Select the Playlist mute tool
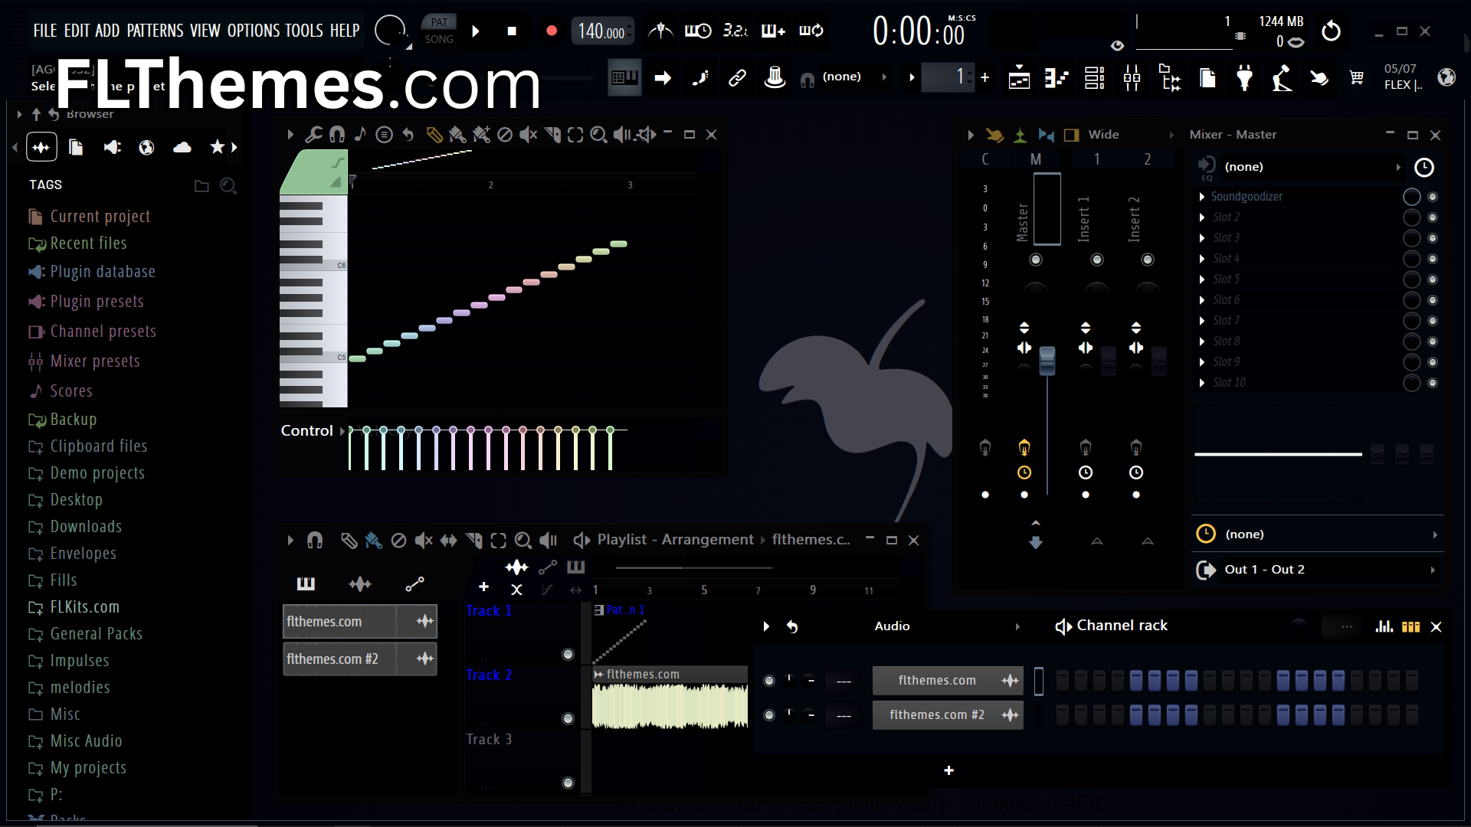The height and width of the screenshot is (827, 1471). point(424,541)
